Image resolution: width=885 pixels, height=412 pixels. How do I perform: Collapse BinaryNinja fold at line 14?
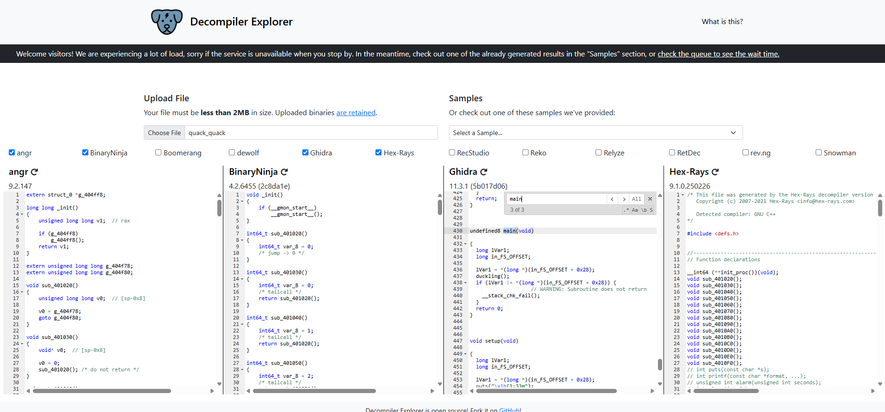click(242, 279)
